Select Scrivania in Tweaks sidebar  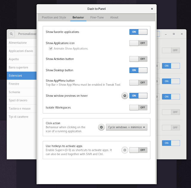tap(22, 92)
